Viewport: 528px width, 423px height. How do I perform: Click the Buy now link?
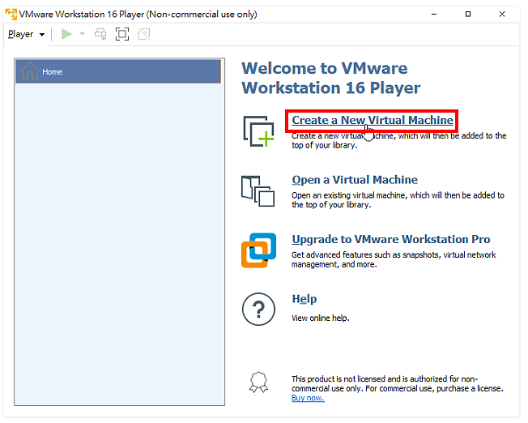[x=308, y=398]
